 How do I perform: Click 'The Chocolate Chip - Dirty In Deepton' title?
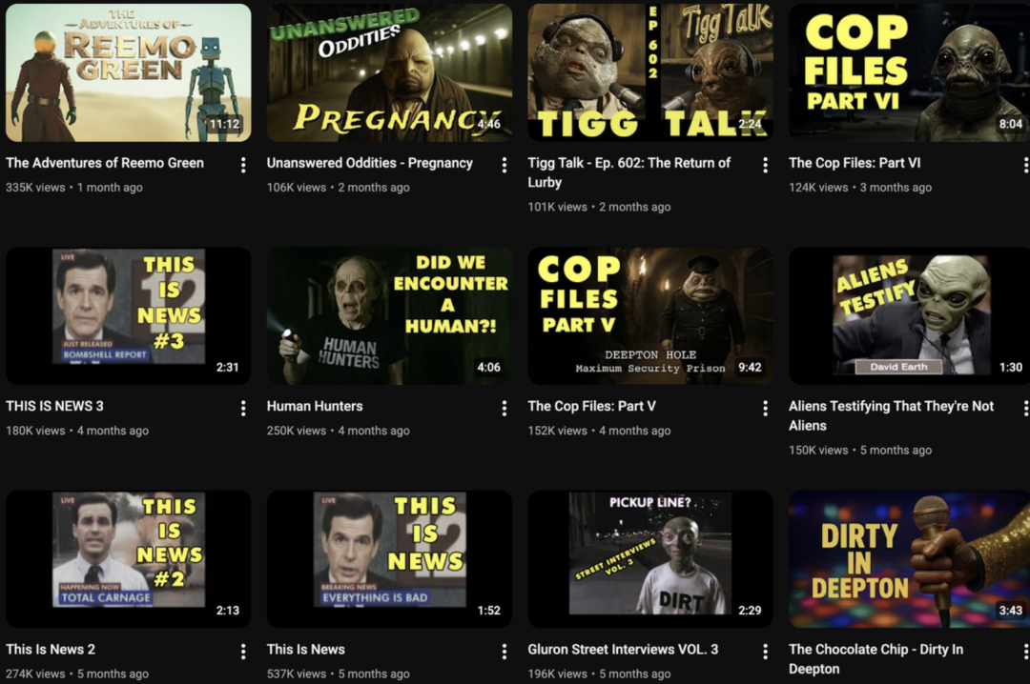click(x=875, y=658)
